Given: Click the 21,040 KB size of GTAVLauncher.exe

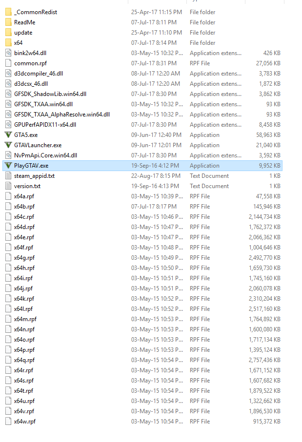Looking at the screenshot, I should [268, 145].
